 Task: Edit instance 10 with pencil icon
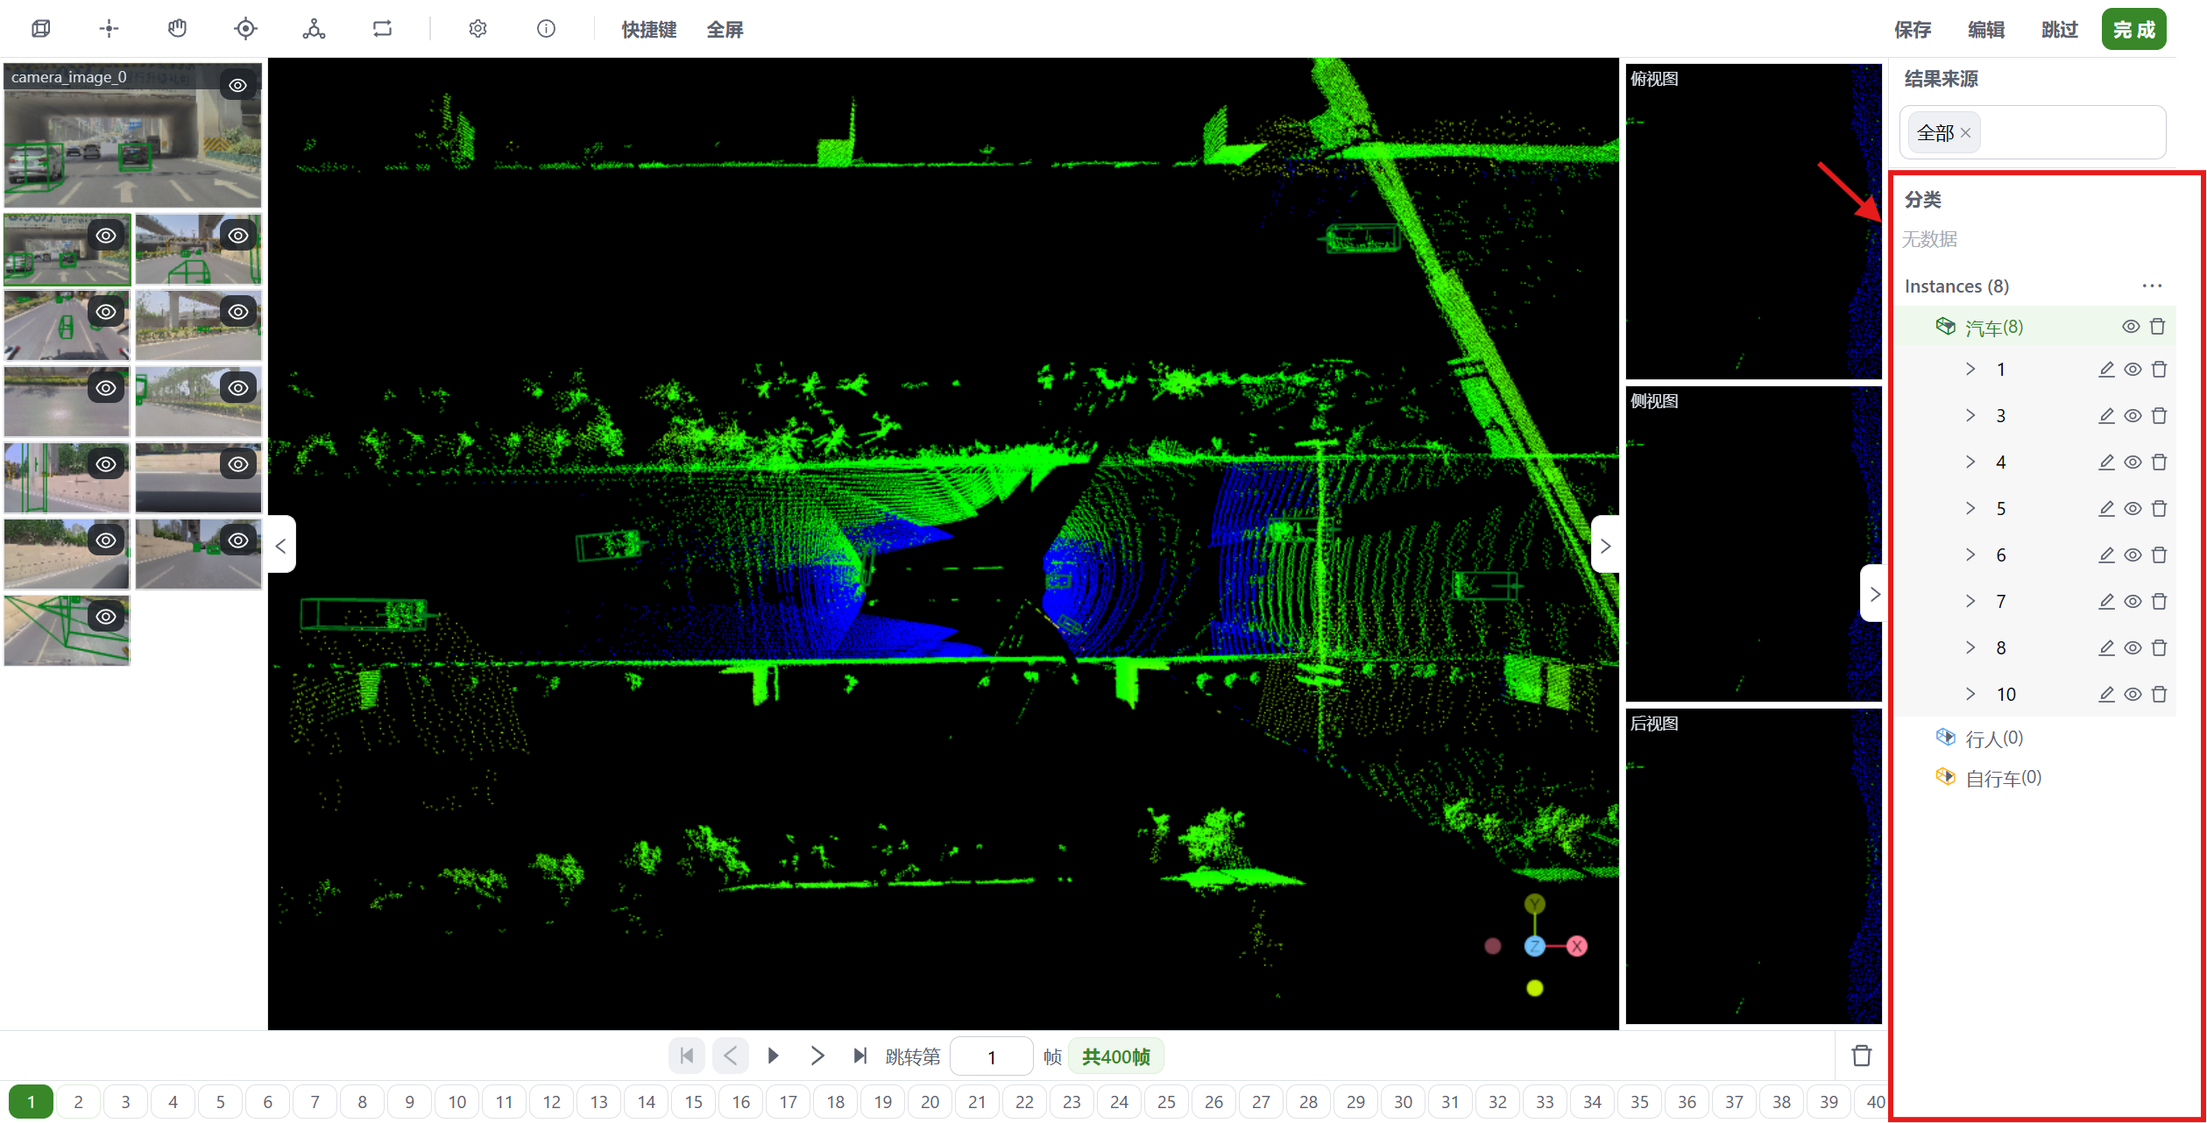click(x=2106, y=695)
